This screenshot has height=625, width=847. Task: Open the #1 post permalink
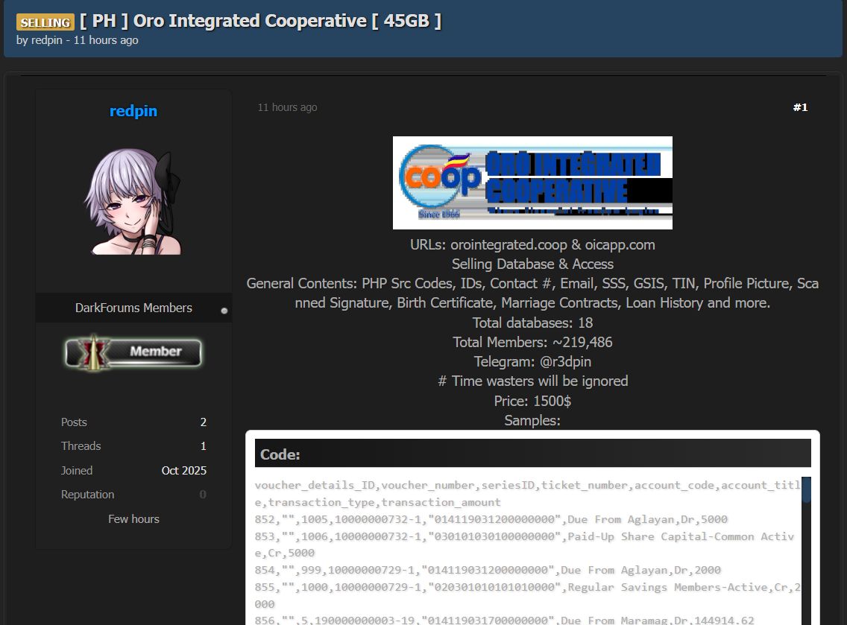[800, 107]
